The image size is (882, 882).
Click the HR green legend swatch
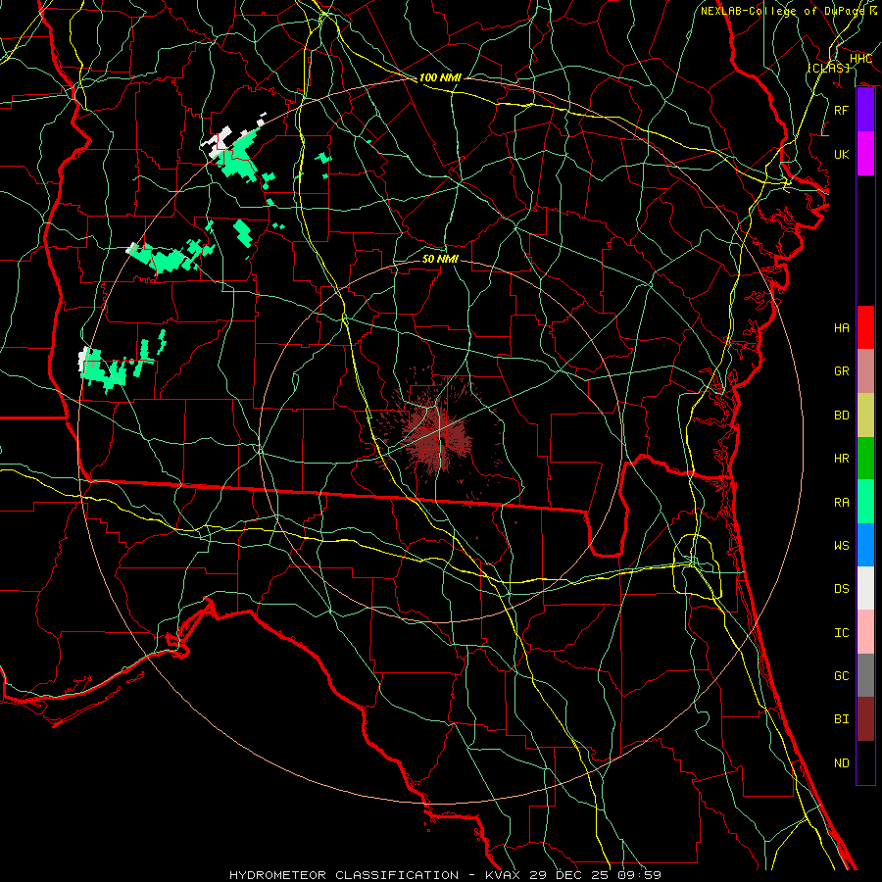pyautogui.click(x=865, y=458)
